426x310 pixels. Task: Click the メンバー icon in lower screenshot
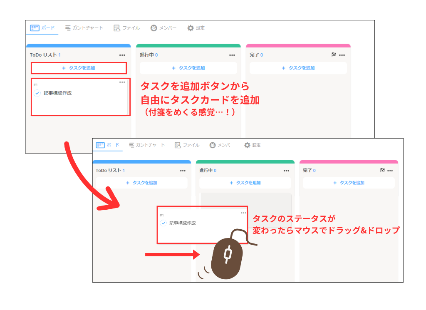(x=213, y=145)
